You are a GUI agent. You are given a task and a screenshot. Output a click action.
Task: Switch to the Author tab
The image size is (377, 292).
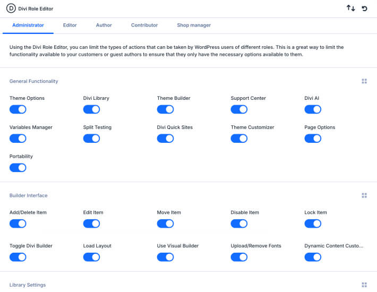[x=104, y=25]
